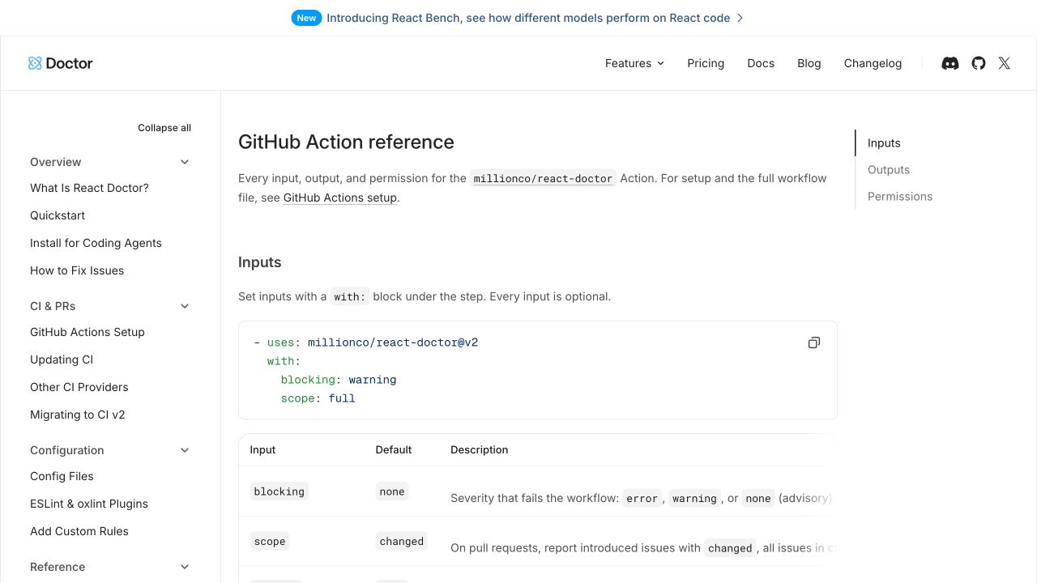Open the Add Custom Rules page
The width and height of the screenshot is (1037, 583).
point(79,531)
